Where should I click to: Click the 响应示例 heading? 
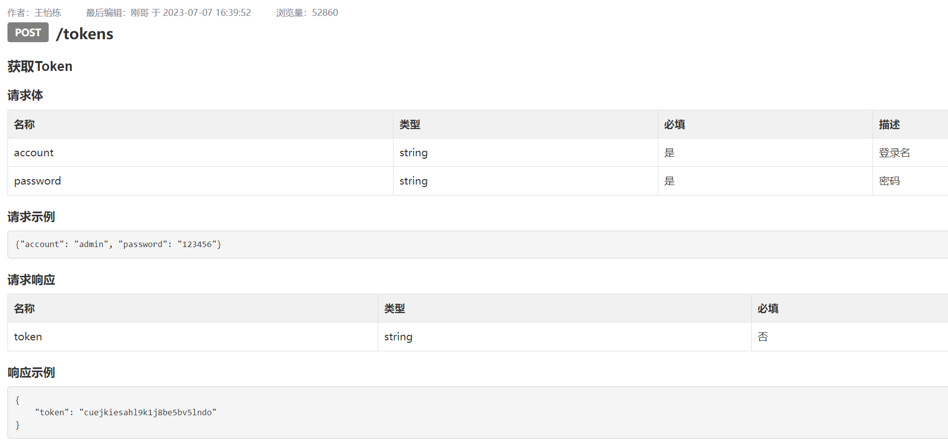[31, 373]
